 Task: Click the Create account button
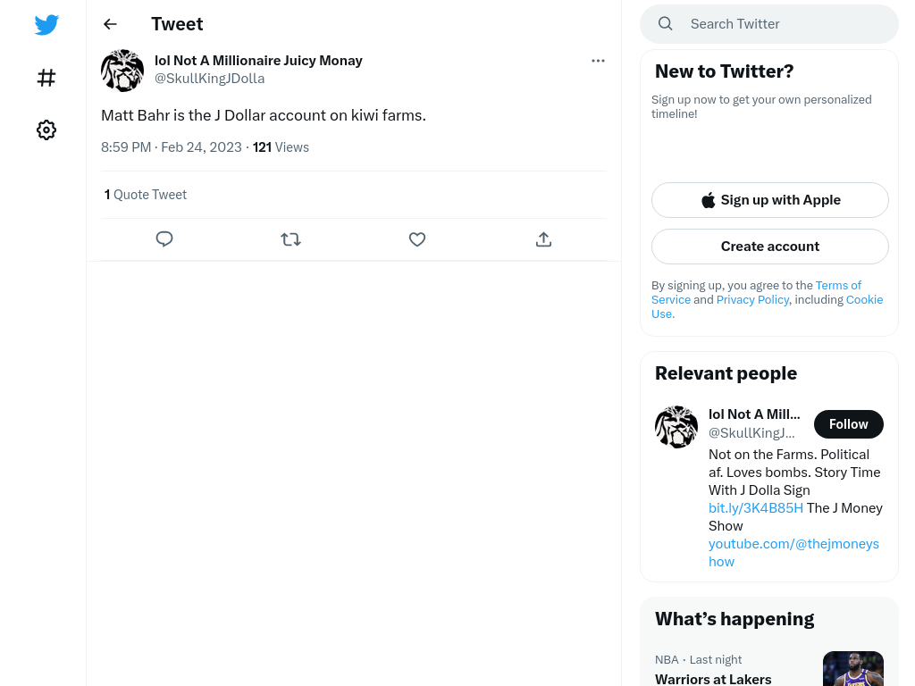[x=769, y=247]
